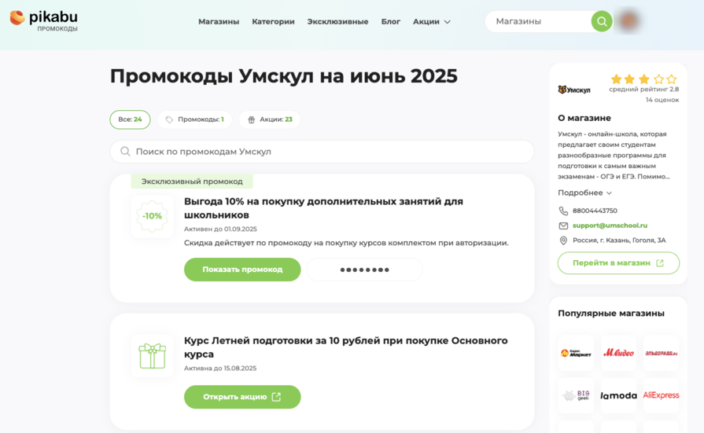Viewport: 704px width, 433px height.
Task: Click the location pin icon by address
Action: 563,240
